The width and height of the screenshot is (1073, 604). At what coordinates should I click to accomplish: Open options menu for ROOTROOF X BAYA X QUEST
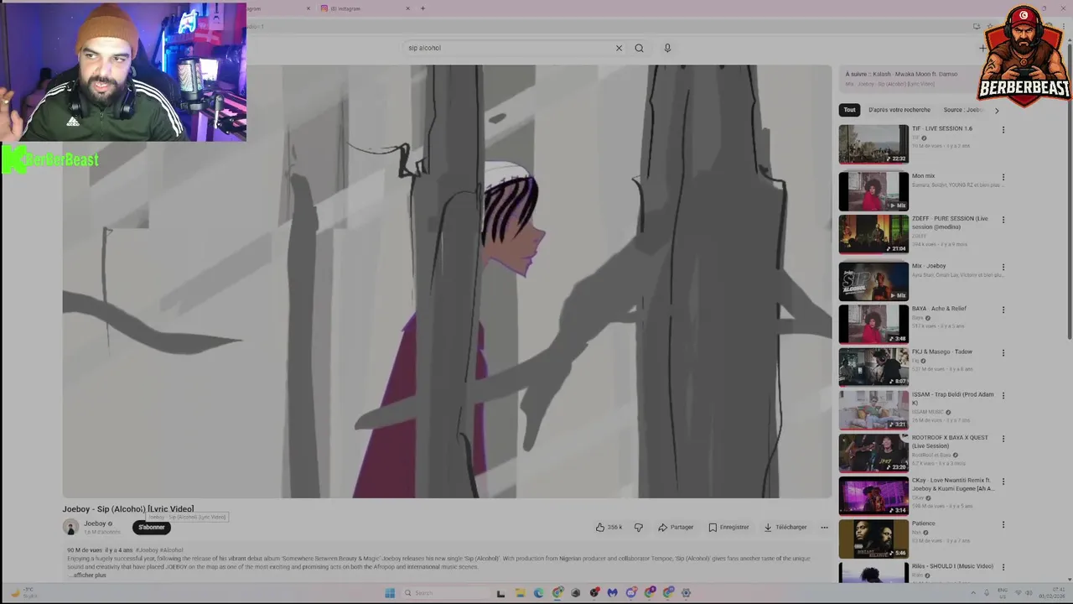1003,439
